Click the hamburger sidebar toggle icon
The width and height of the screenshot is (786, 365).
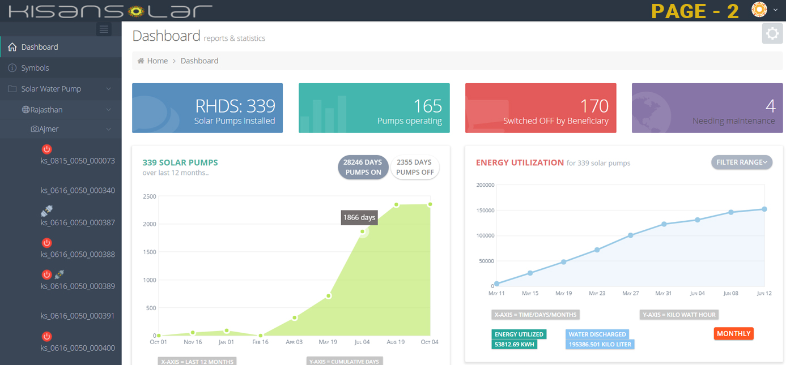coord(104,29)
